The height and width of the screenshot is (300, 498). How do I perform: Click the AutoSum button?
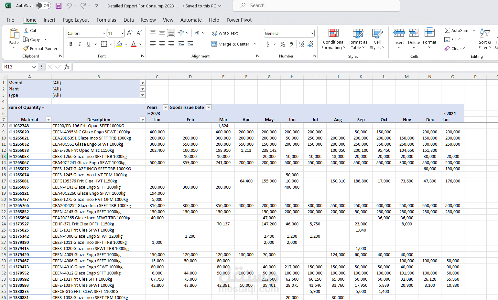pyautogui.click(x=456, y=30)
